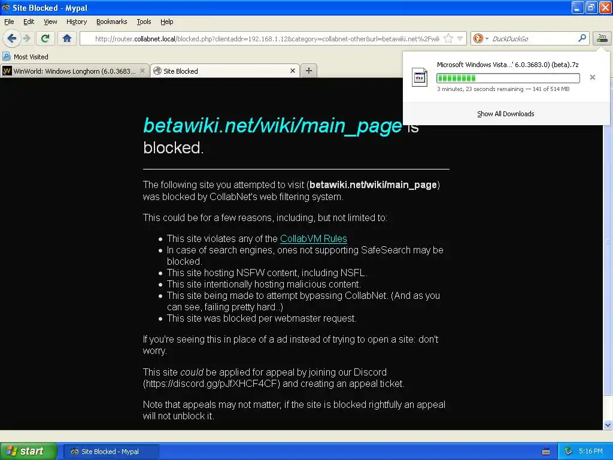Open the View menu
This screenshot has width=613, height=460.
coord(50,22)
